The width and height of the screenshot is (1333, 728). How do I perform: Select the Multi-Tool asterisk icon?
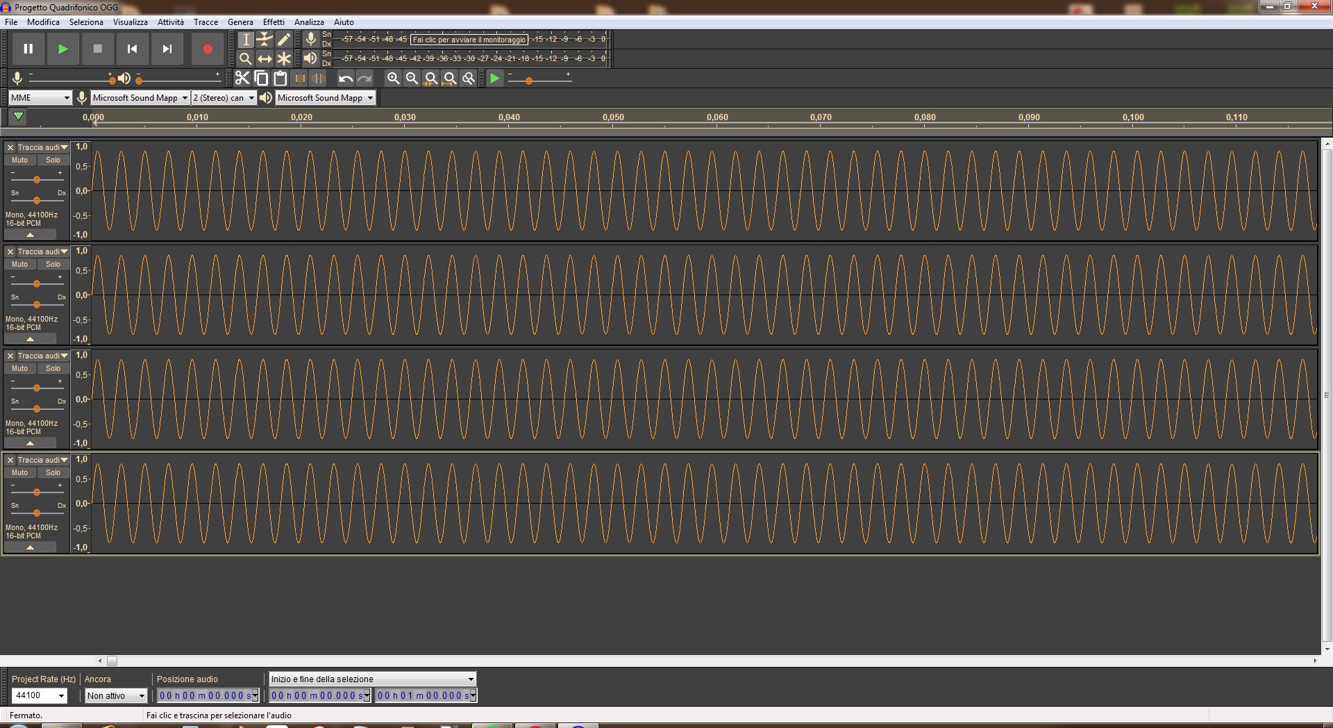283,58
